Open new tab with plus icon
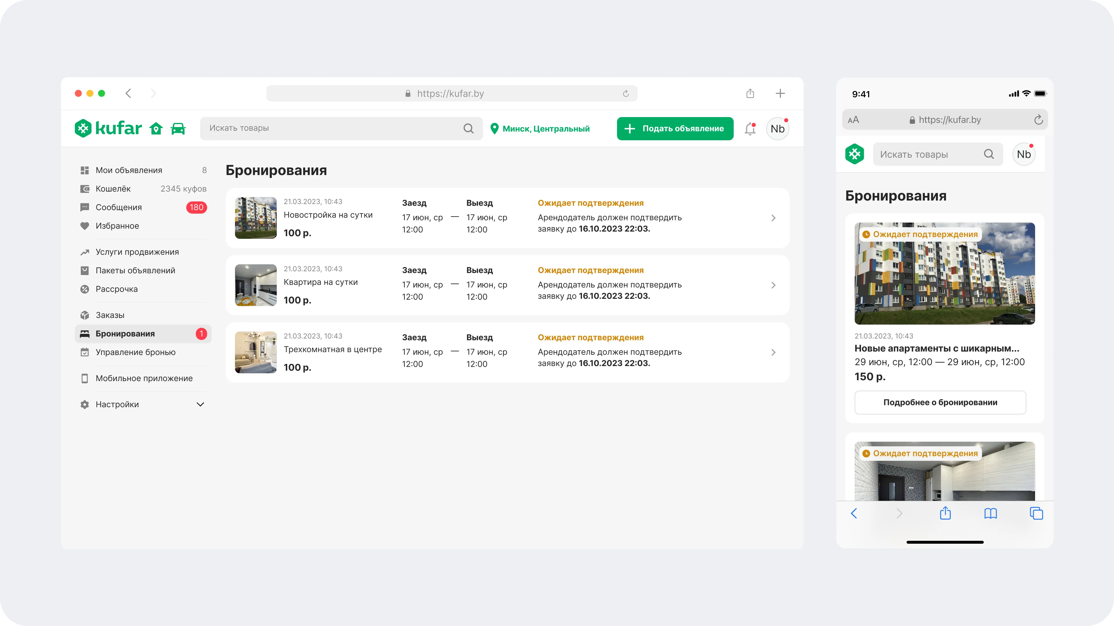Screen dimensions: 1114x626 (780, 93)
